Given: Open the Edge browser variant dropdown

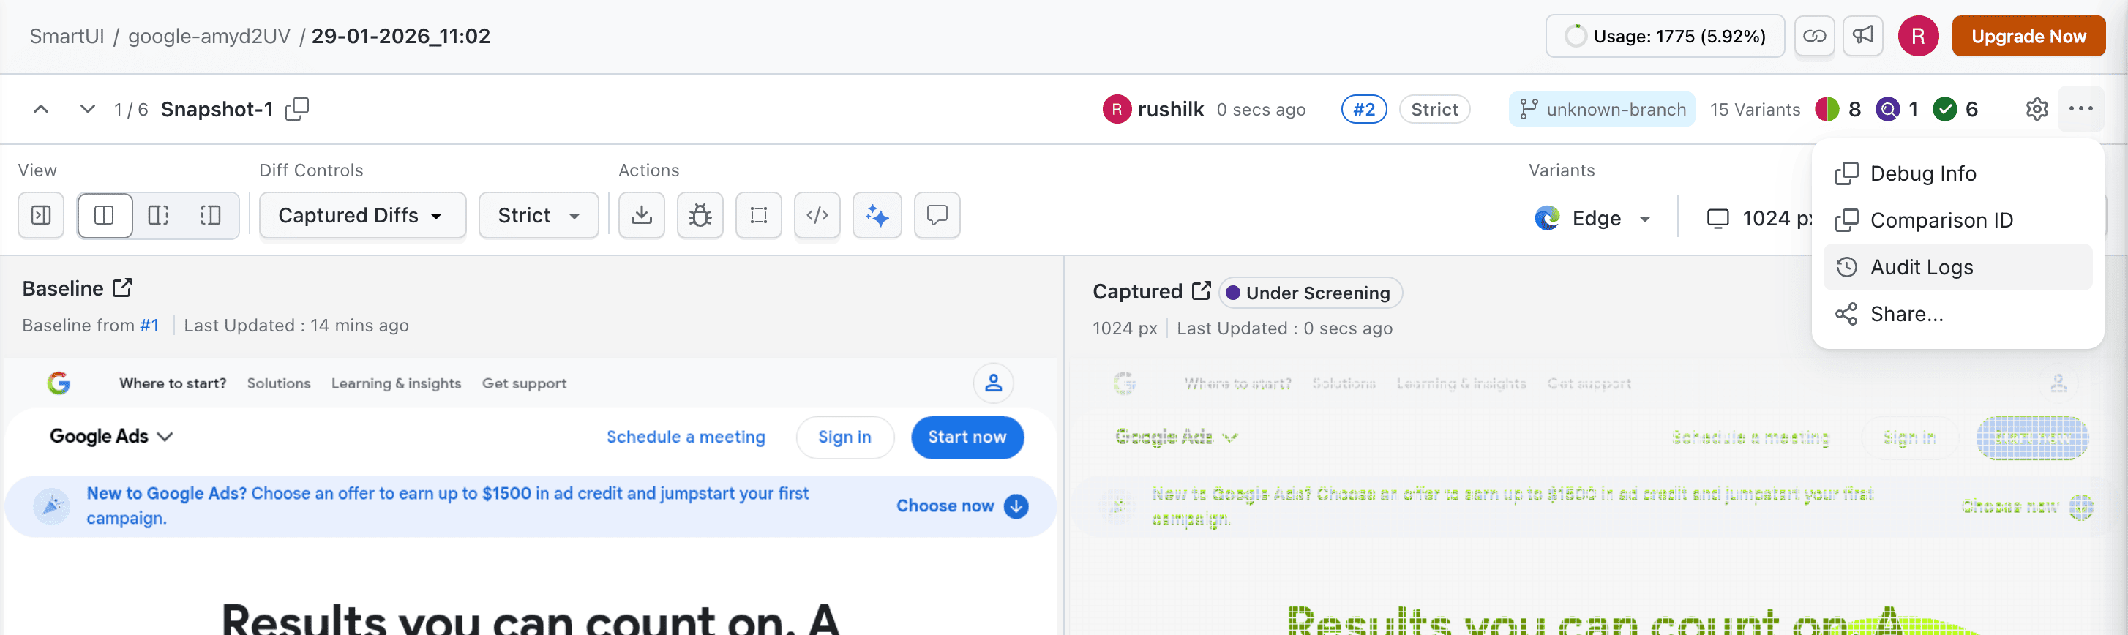Looking at the screenshot, I should coord(1592,218).
